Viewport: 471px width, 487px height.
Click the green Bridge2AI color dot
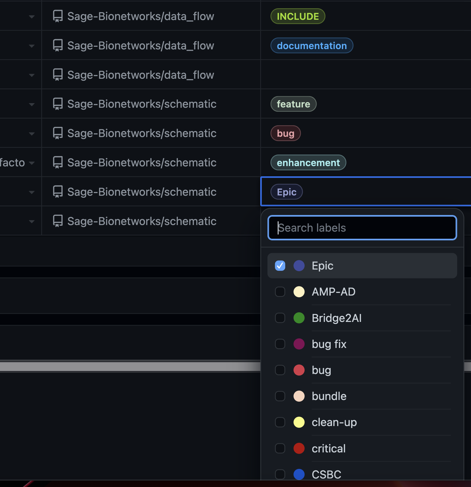[x=299, y=318]
